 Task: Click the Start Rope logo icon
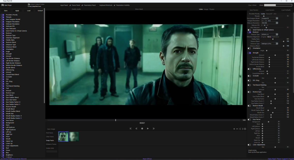3,5
